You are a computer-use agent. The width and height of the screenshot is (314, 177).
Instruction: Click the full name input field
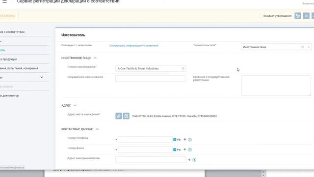click(151, 68)
